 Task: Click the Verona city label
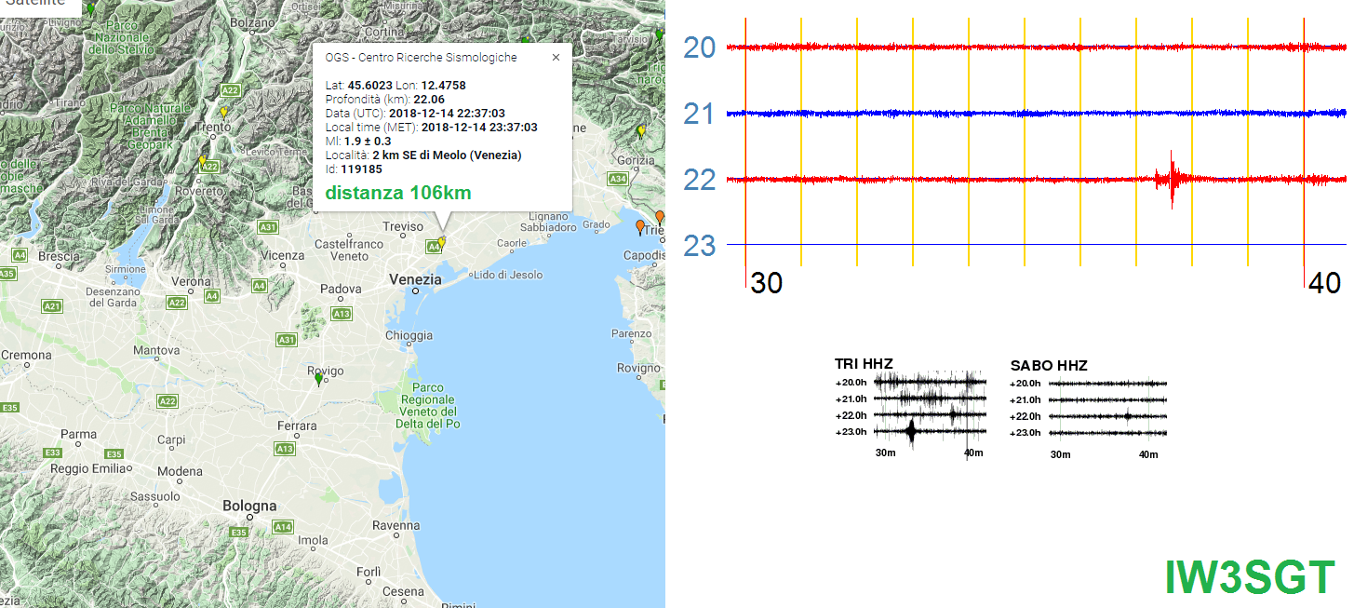coord(193,281)
